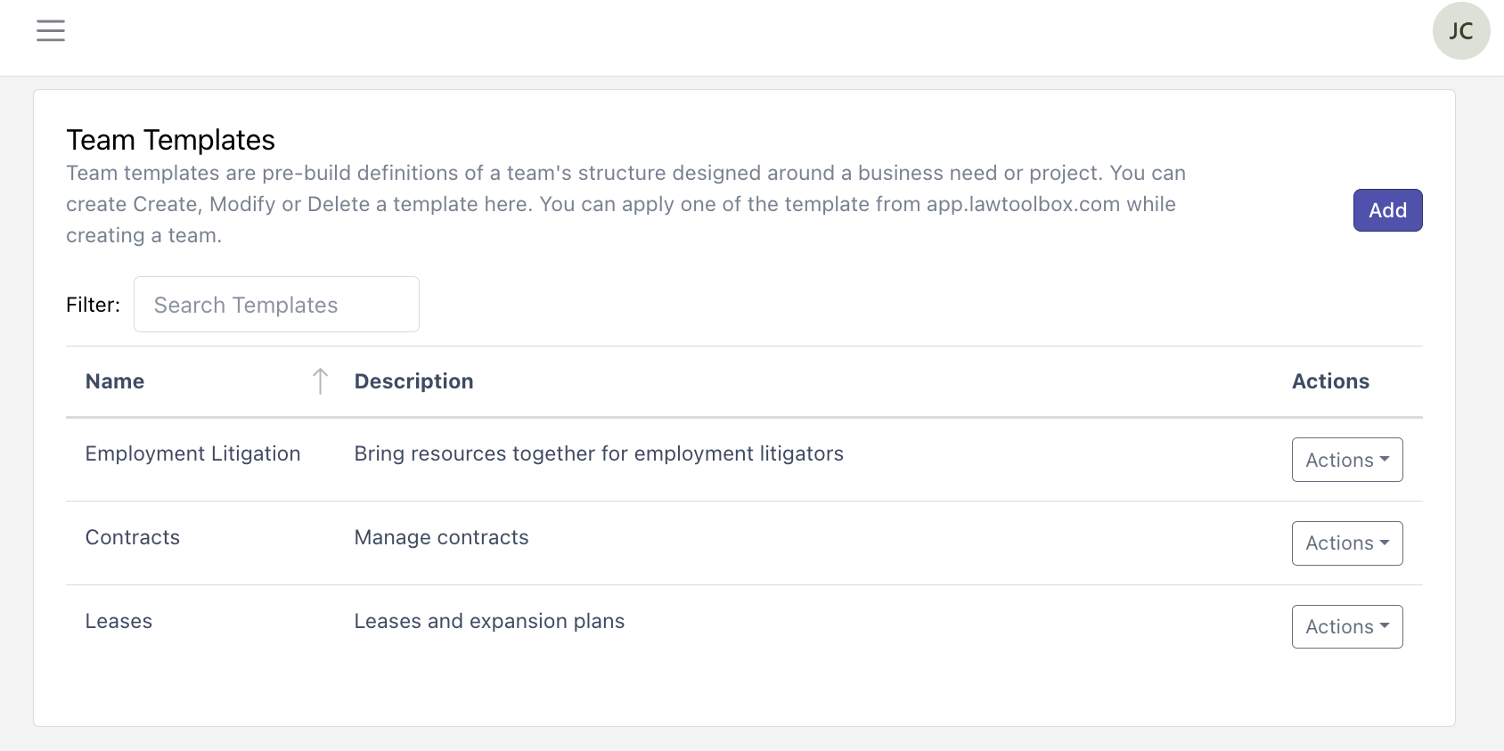Select the Leases template name
The height and width of the screenshot is (751, 1504).
119,621
